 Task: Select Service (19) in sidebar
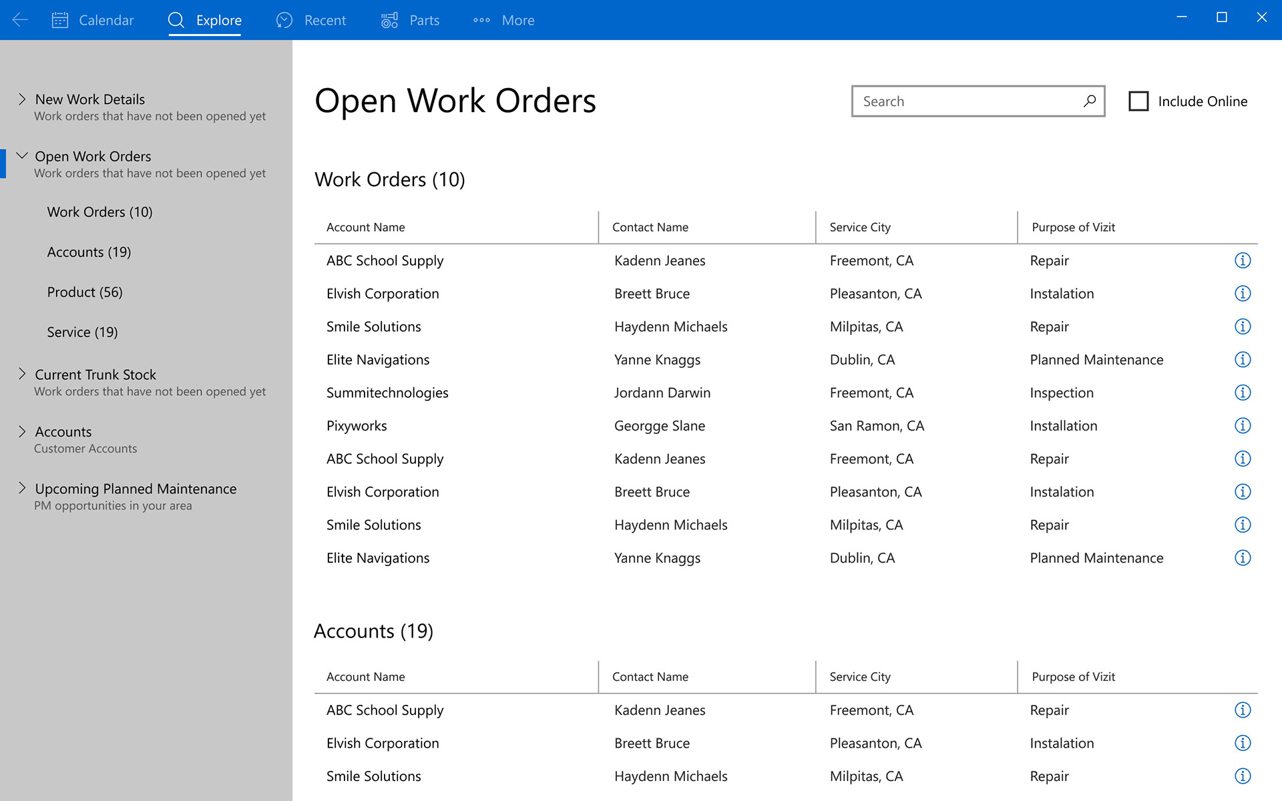click(82, 332)
